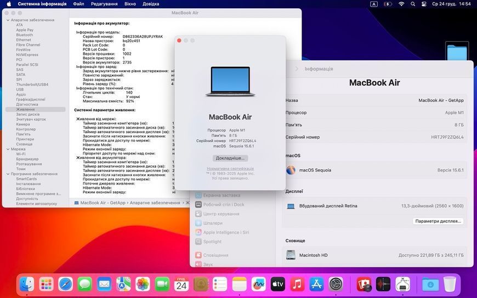Open Maps app in the Dock
This screenshot has height=298, width=477.
[x=123, y=285]
